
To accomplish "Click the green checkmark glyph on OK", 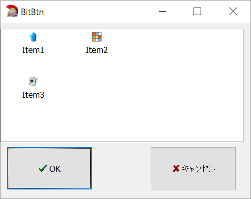I will pyautogui.click(x=43, y=168).
